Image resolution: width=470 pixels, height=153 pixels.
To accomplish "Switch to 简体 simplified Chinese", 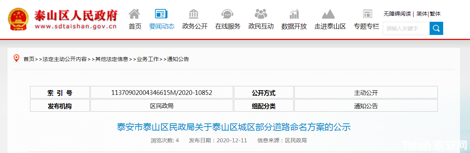I will point(422,14).
